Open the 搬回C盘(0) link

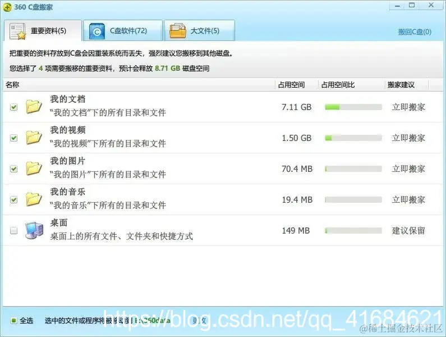pyautogui.click(x=415, y=31)
